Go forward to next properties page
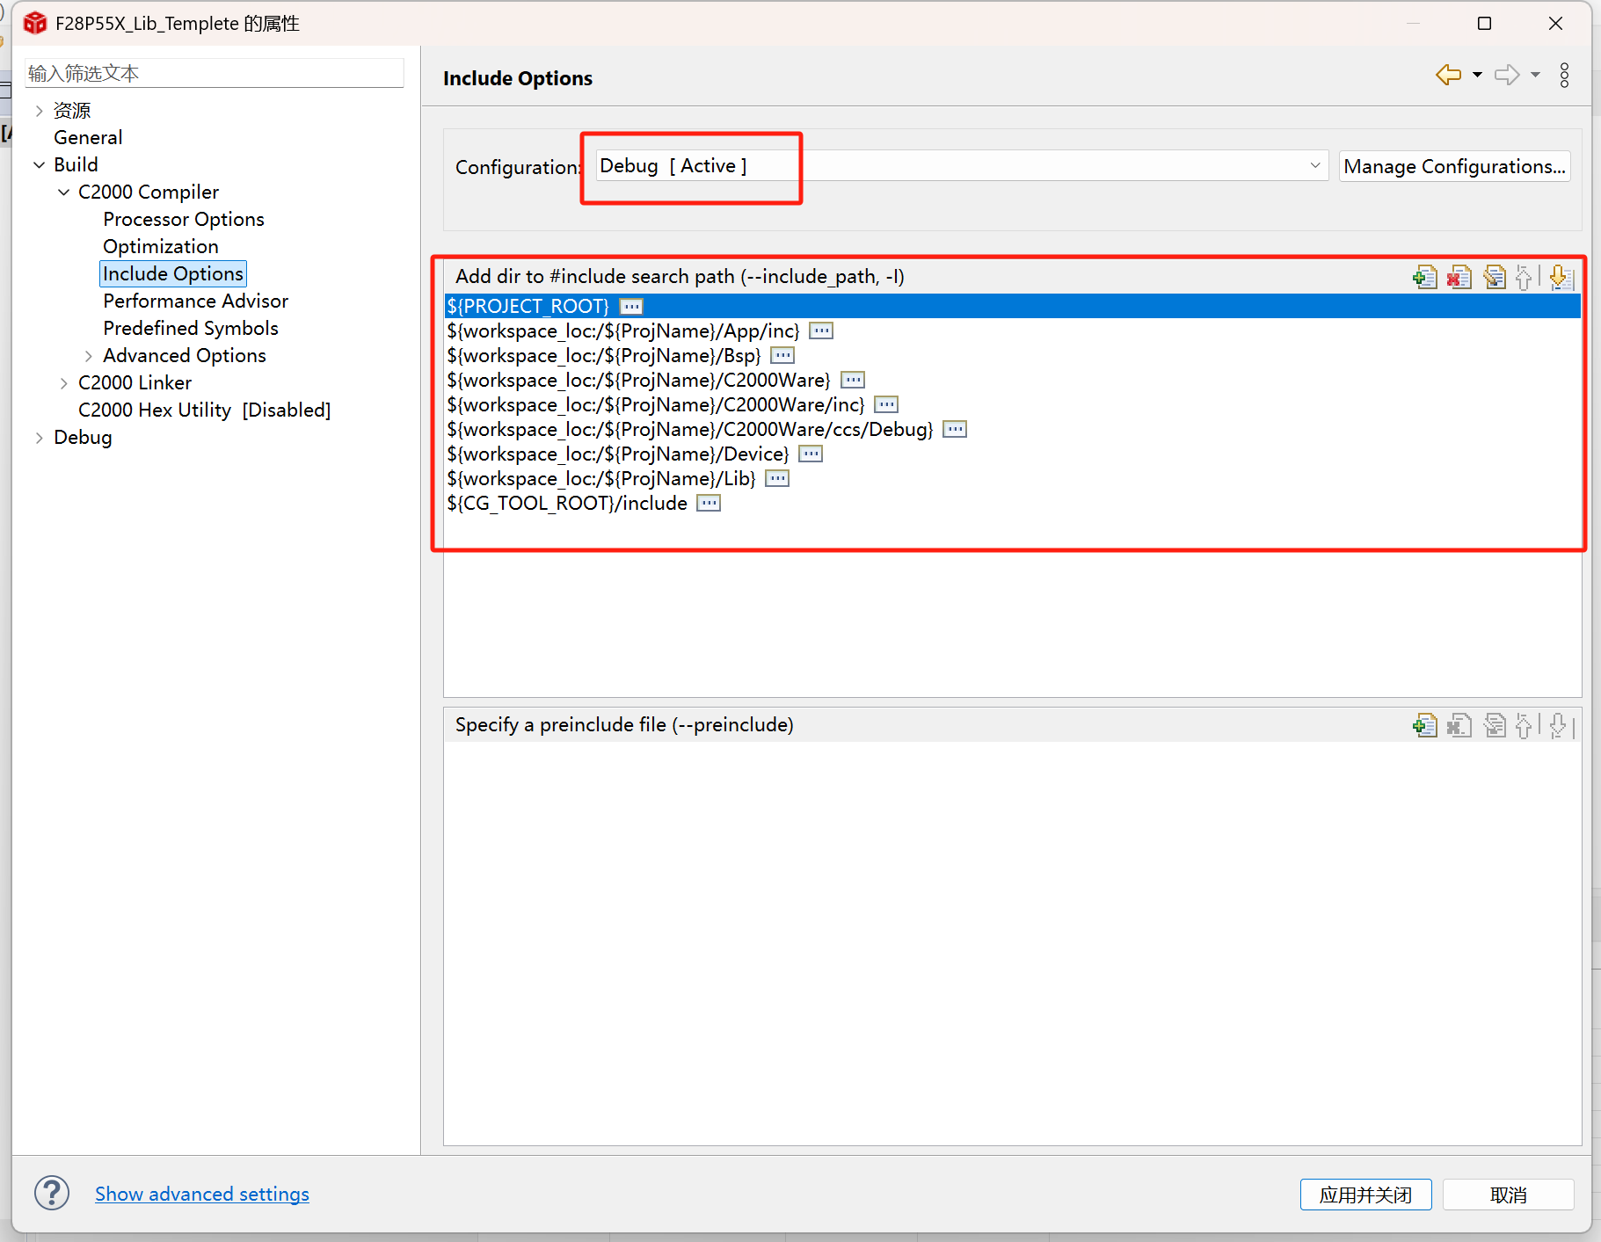 click(x=1507, y=76)
